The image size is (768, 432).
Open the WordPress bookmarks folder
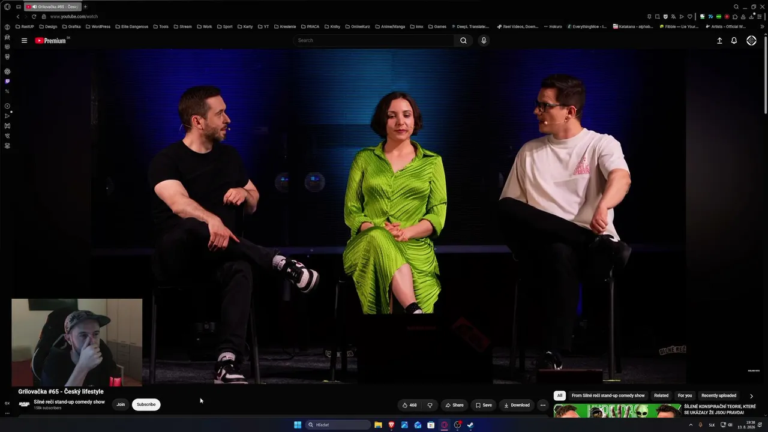[98, 26]
